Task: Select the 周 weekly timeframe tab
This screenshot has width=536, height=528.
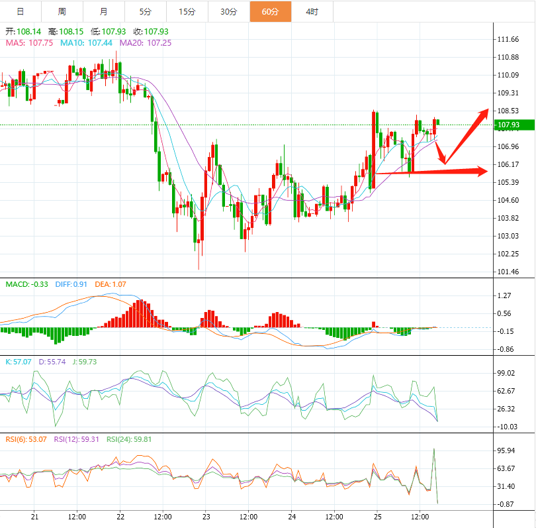Action: 62,12
